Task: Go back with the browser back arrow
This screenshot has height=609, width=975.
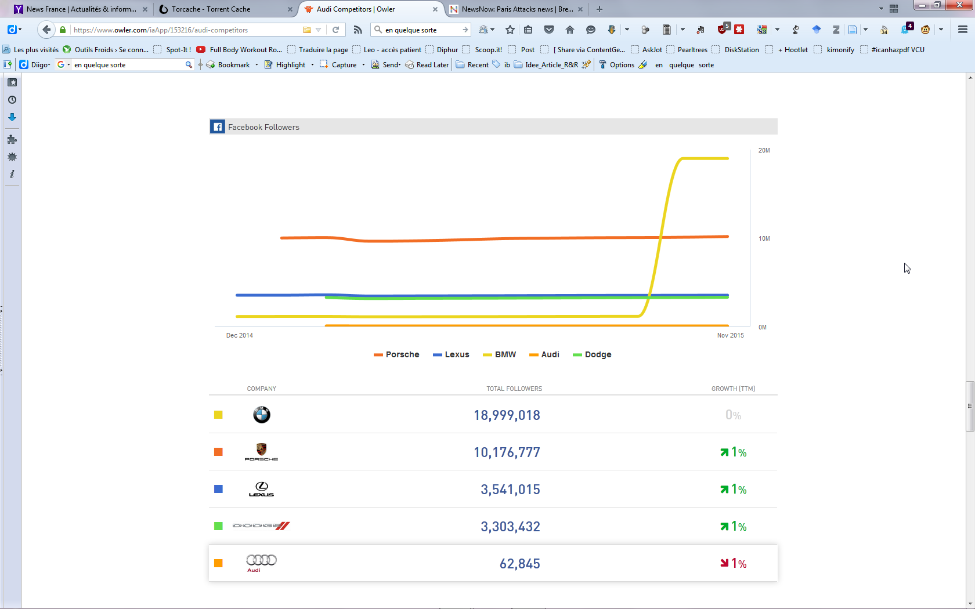Action: click(x=46, y=30)
